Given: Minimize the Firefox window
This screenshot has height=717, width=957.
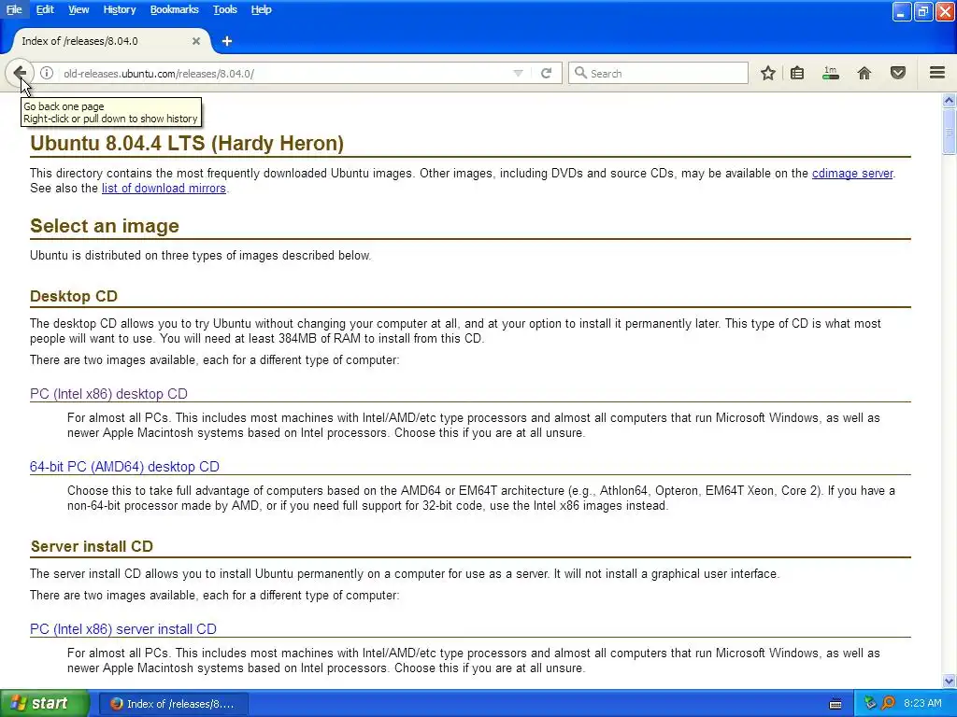Looking at the screenshot, I should coord(902,11).
